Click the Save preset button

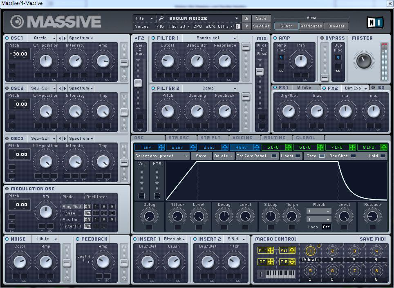point(261,18)
